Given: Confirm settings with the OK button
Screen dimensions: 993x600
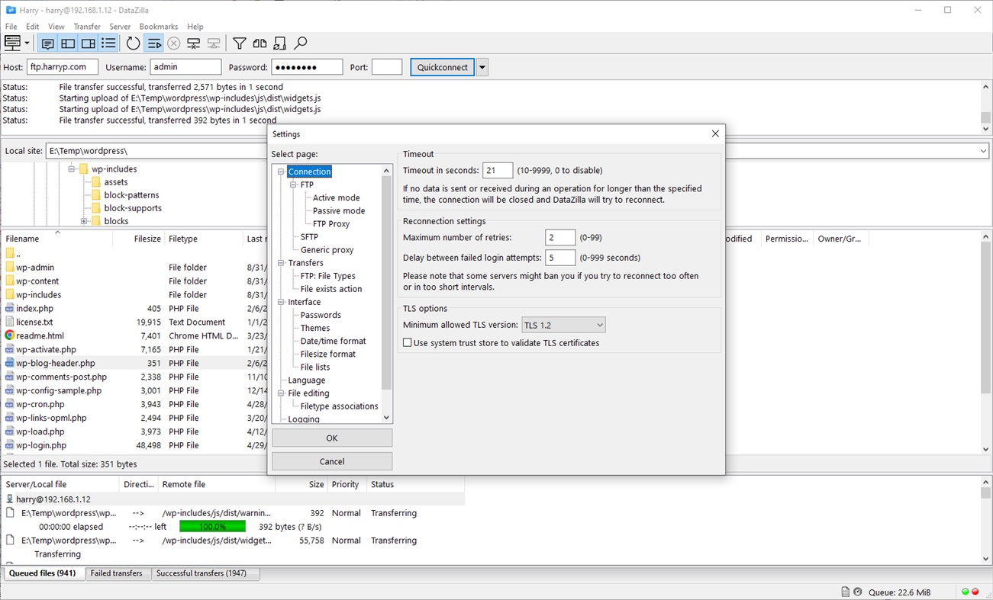Looking at the screenshot, I should point(331,437).
